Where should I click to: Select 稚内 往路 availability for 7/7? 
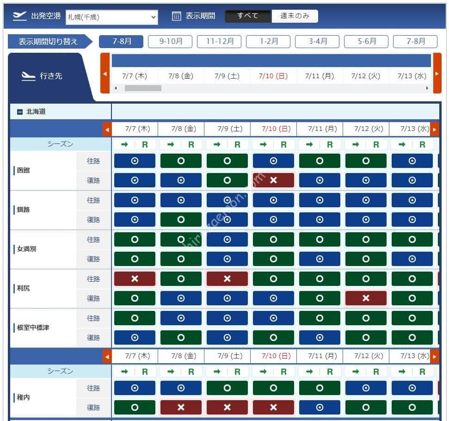point(135,388)
